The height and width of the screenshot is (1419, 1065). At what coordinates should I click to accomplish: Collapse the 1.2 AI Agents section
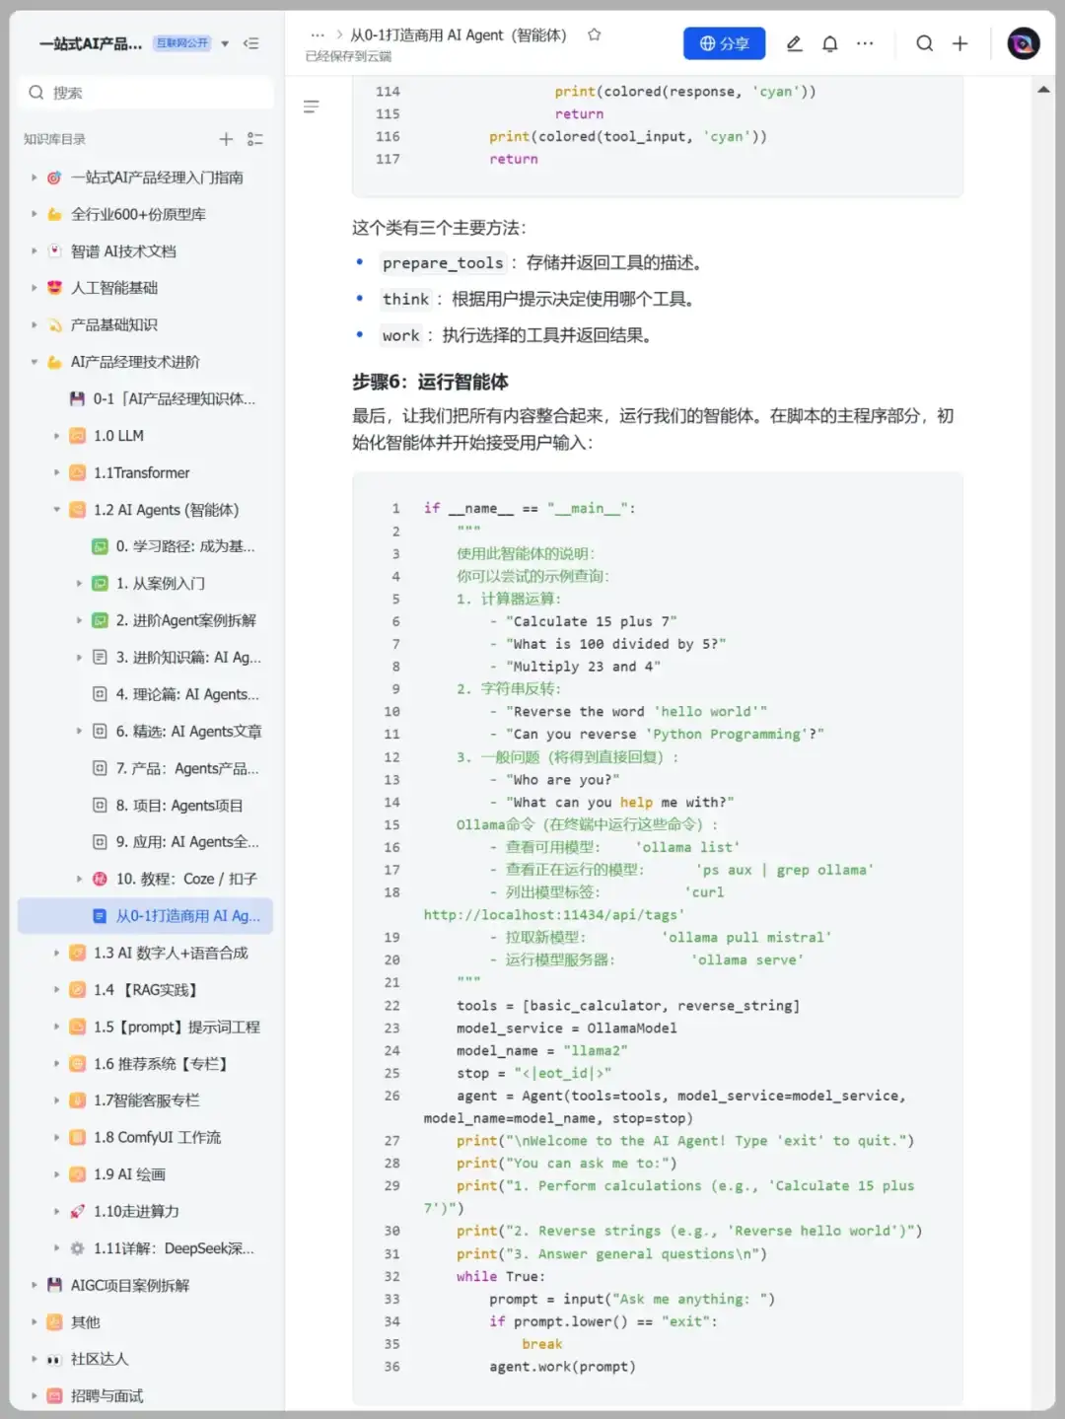pos(56,510)
